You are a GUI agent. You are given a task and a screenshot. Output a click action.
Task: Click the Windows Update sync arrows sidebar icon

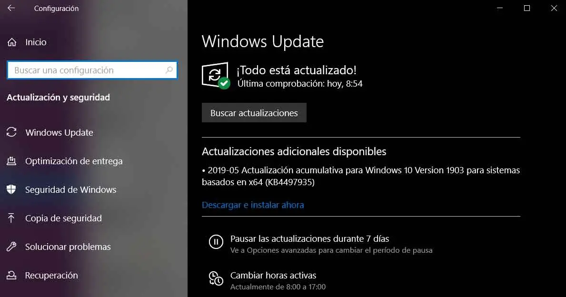tap(11, 132)
